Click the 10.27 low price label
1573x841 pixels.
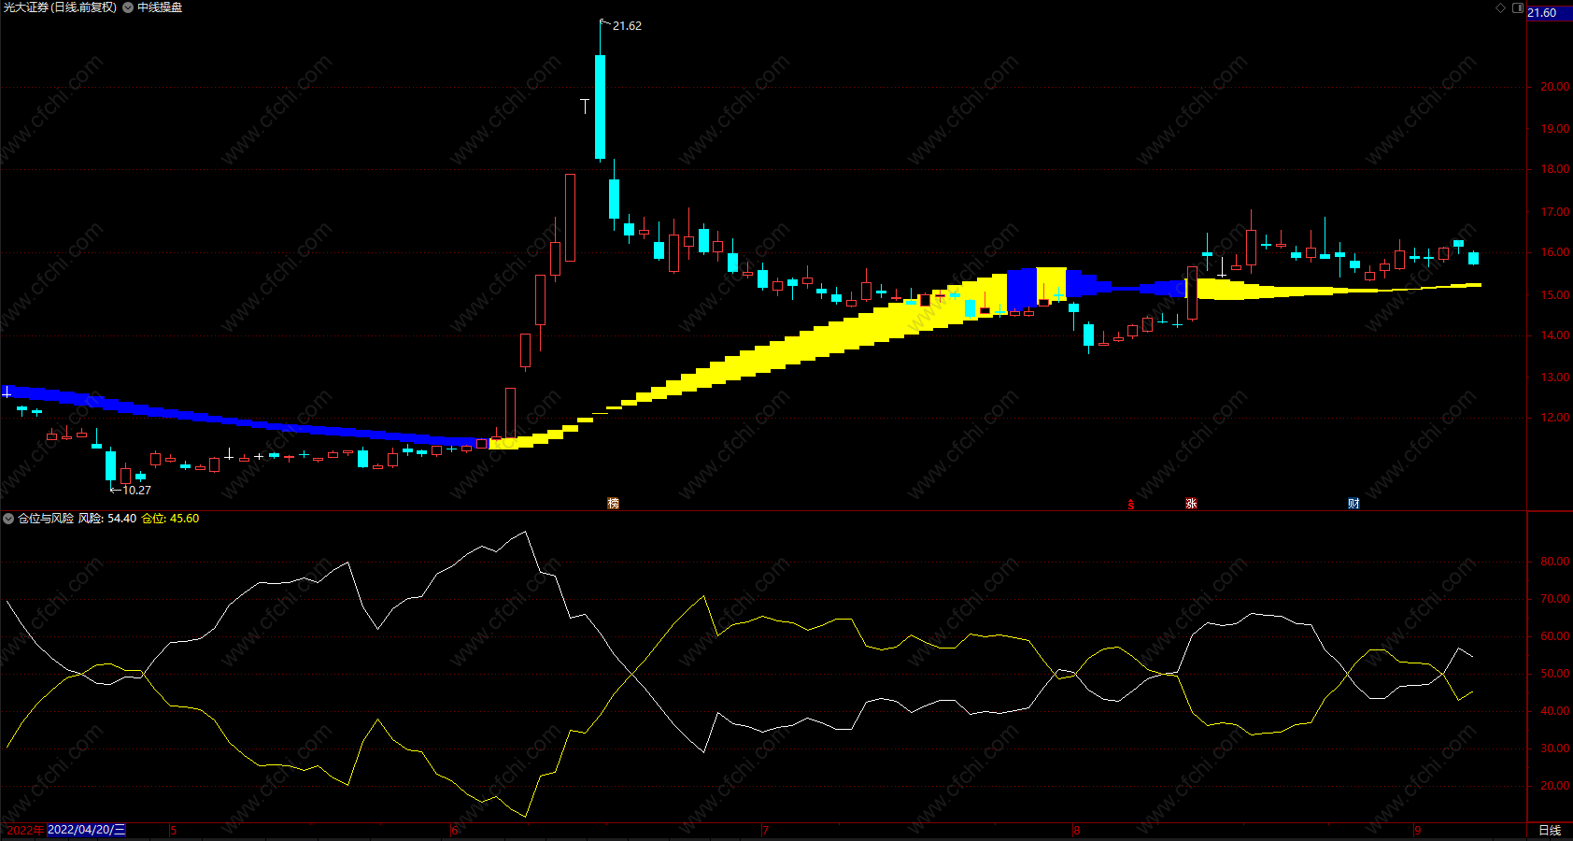(x=136, y=490)
